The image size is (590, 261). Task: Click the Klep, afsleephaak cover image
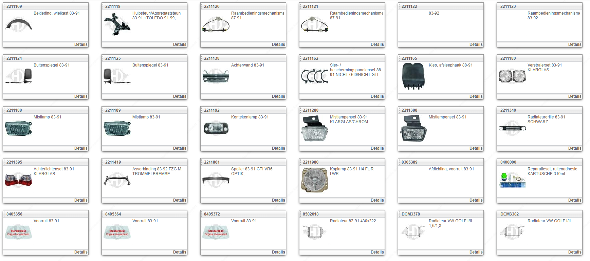tap(413, 76)
